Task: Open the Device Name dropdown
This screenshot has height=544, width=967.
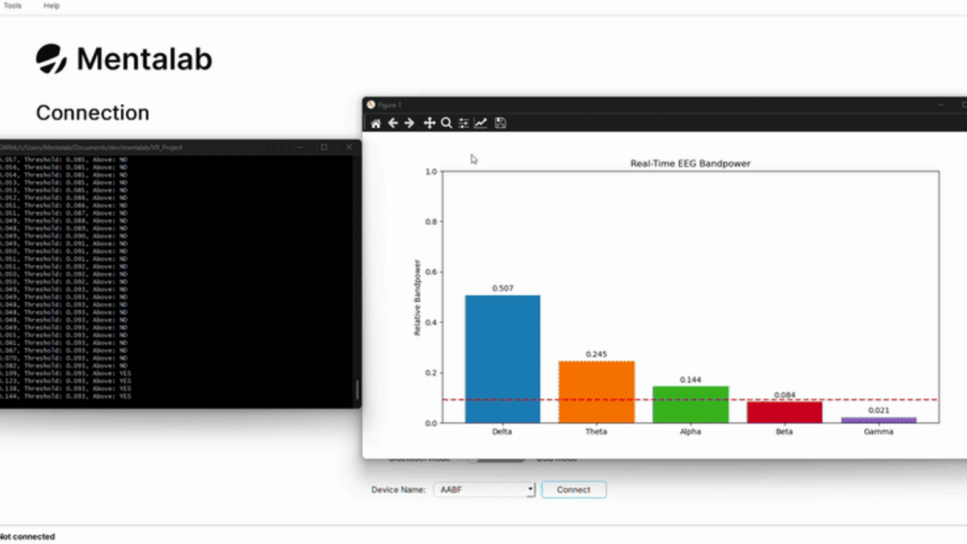Action: click(x=484, y=489)
